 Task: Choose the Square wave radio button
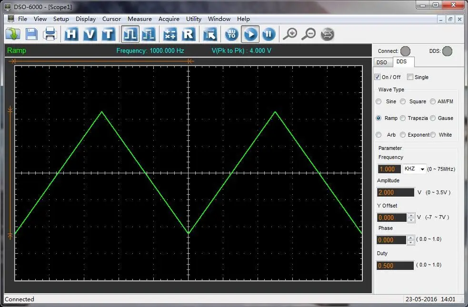tap(403, 101)
